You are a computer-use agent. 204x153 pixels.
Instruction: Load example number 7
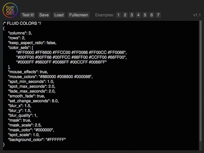(158, 15)
